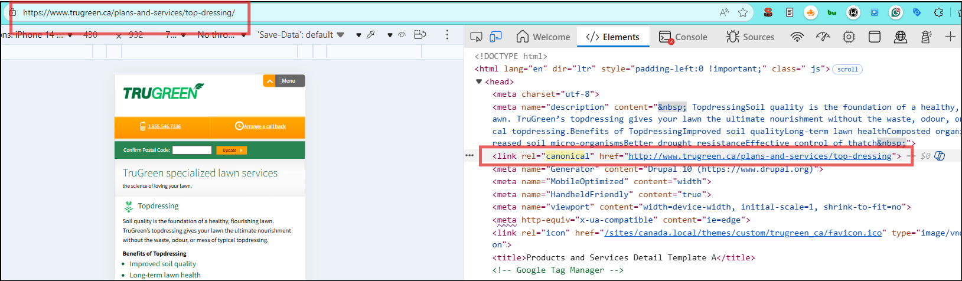Screen dimensions: 962x281
Task: Open the Performance gauge tool
Action: pyautogui.click(x=823, y=37)
